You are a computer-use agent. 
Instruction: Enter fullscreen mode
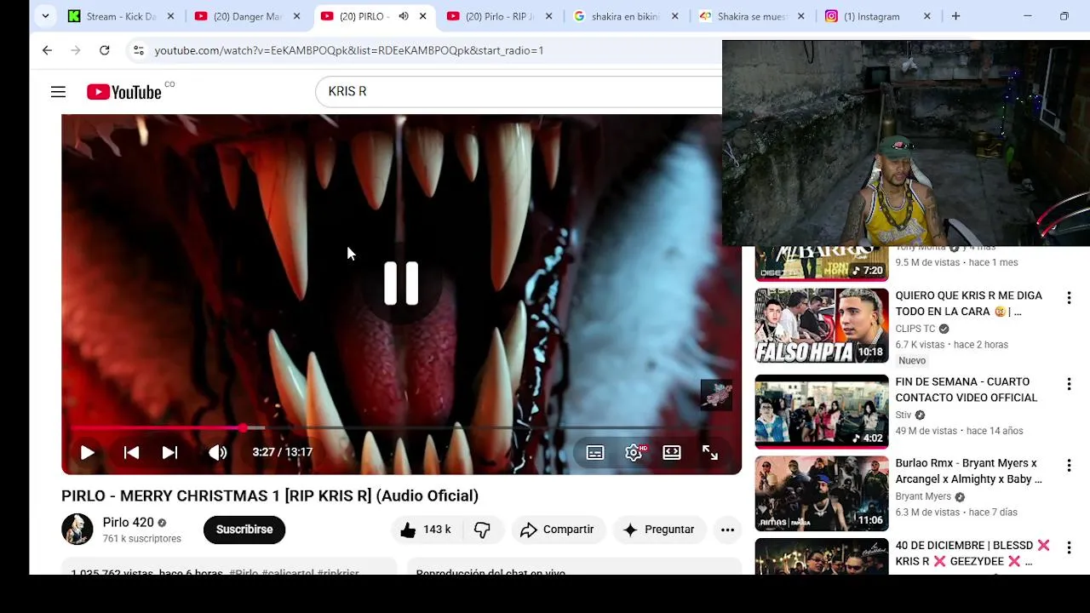710,452
